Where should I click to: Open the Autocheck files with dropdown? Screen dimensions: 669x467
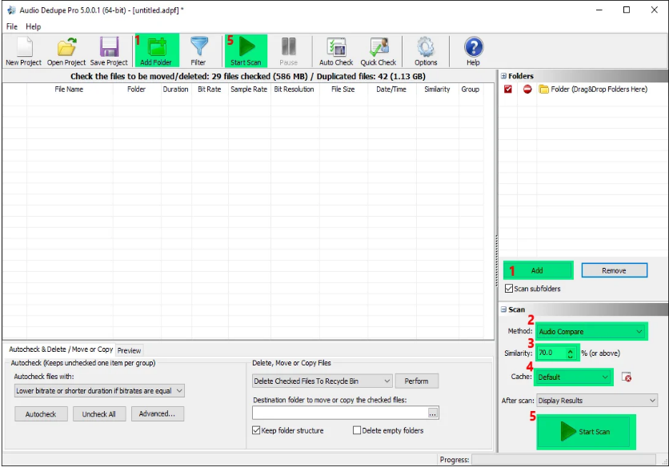click(99, 391)
